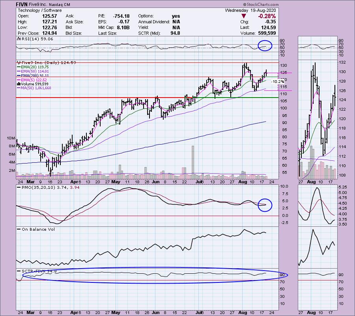Click the EPS value -0.17
The image size is (355, 316).
[124, 22]
